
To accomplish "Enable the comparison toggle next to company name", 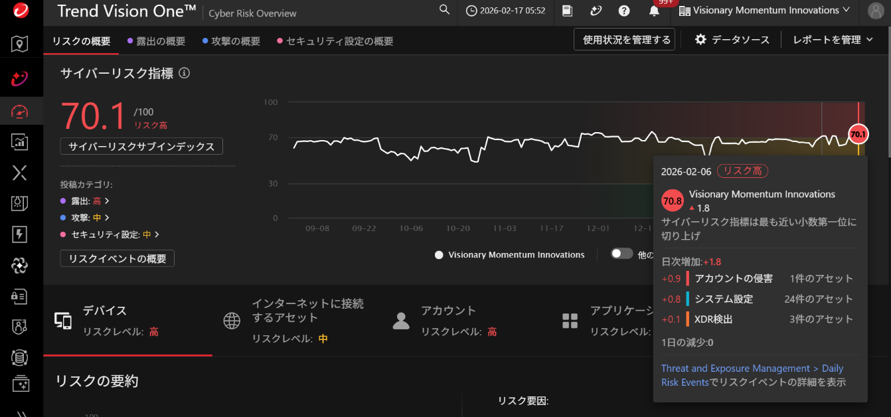I will [x=621, y=254].
